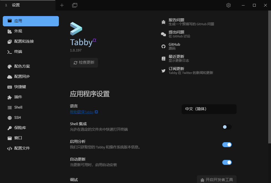The image size is (271, 183).
Task: Click the vertical scrollbar on right
Action: pyautogui.click(x=269, y=77)
